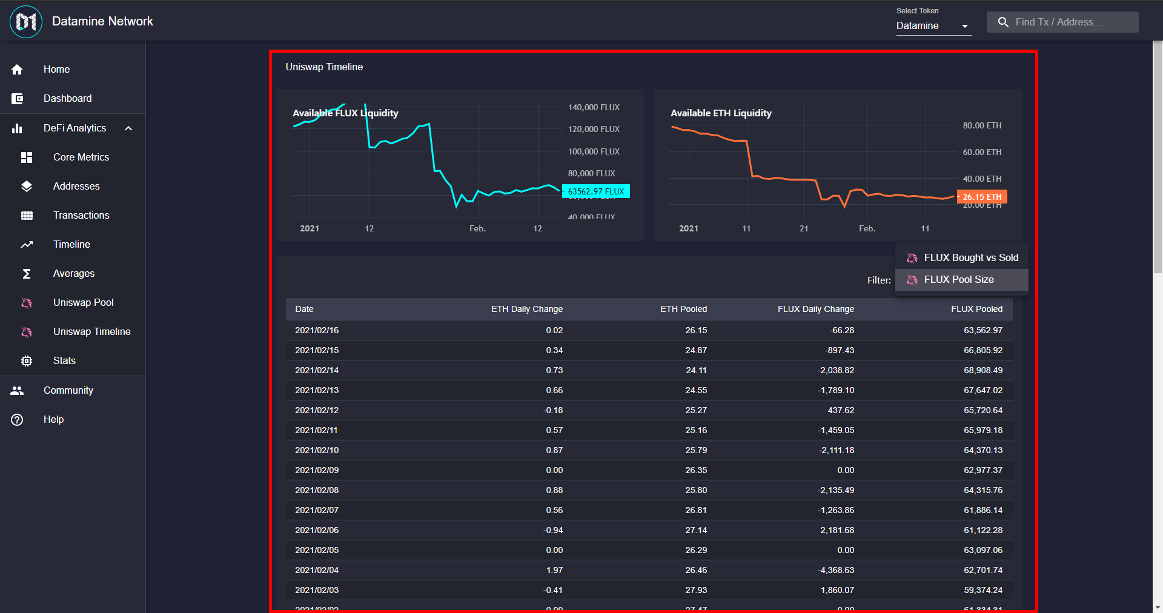
Task: Click the Home house icon
Action: 17,70
